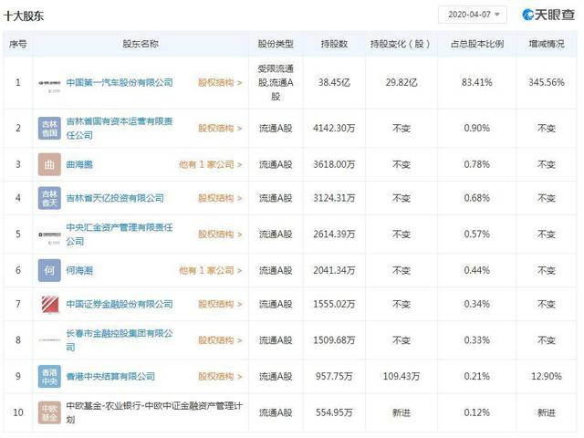Click the 持股数 column header
Viewport: 584px width, 438px height.
(334, 44)
